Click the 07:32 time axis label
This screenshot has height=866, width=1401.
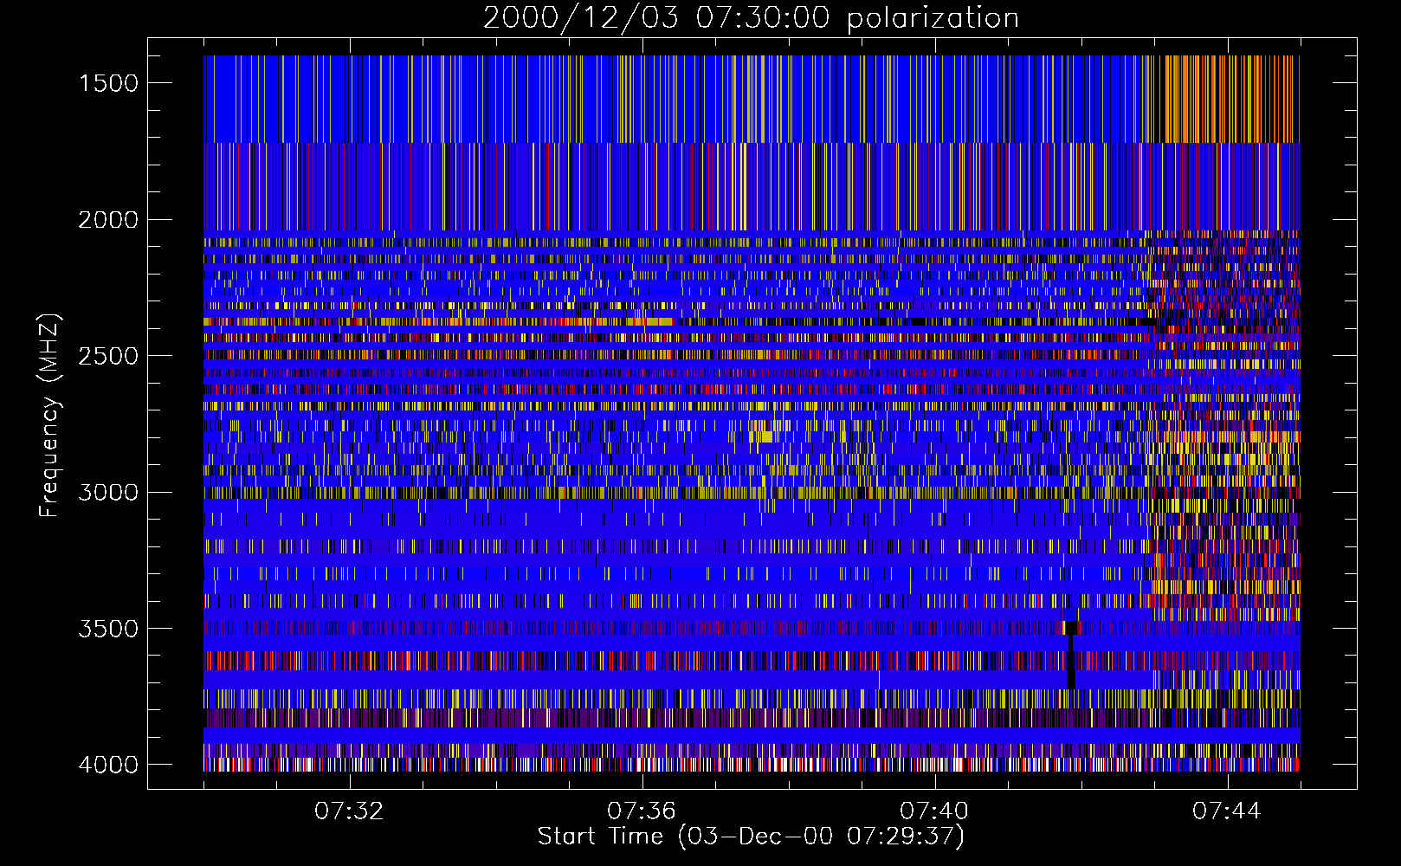tap(349, 811)
